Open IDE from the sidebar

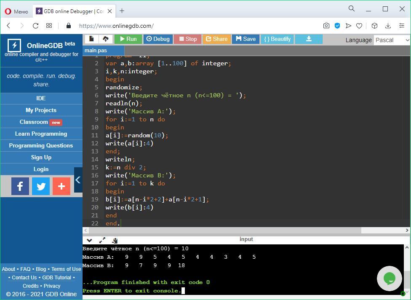[x=41, y=98]
